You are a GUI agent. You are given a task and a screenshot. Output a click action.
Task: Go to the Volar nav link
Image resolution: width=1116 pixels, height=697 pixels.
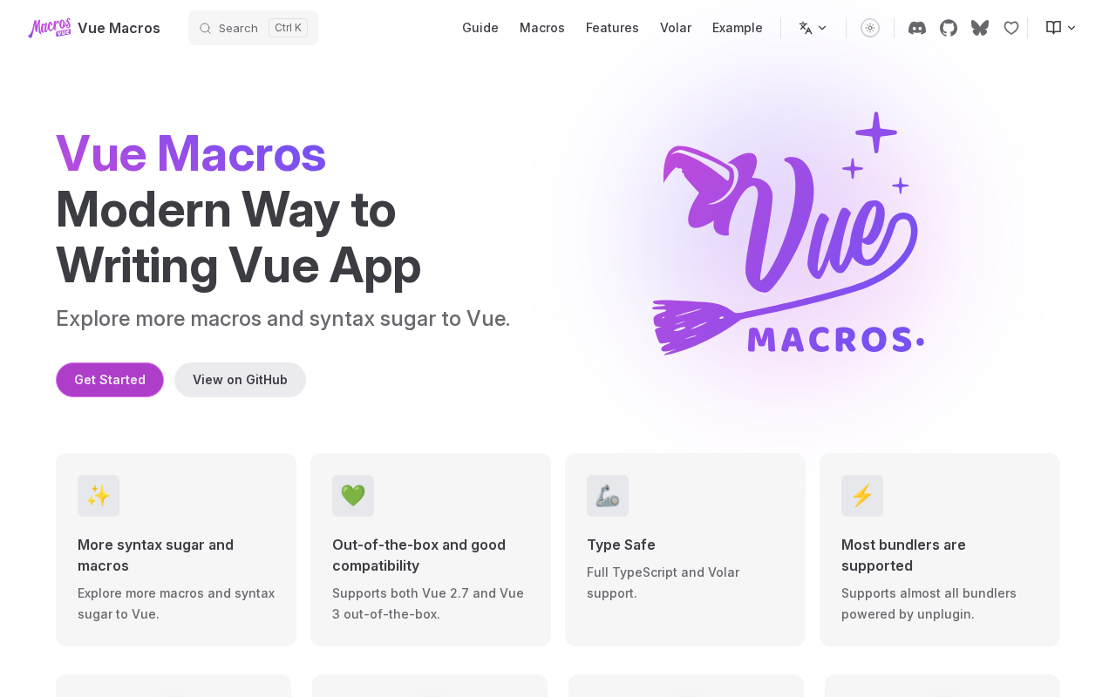[x=676, y=28]
